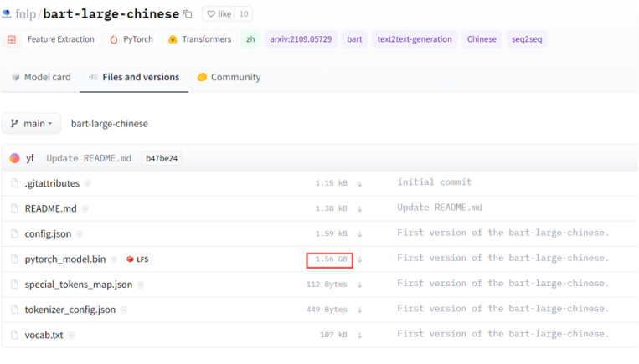Open the special_tokens_map.json file
639x364 pixels.
click(78, 285)
